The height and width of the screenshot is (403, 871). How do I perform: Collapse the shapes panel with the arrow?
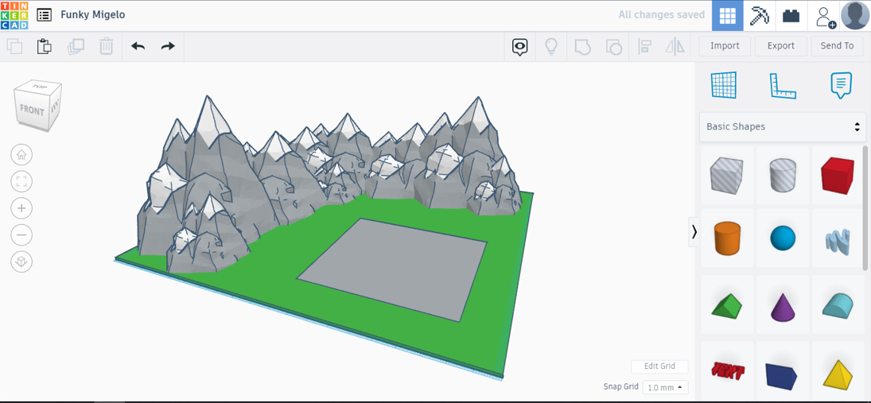pyautogui.click(x=694, y=232)
